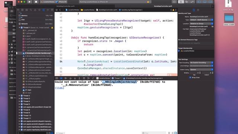Screen dimensions: 238x134
Task: Open Text Encoding dropdown
Action: [202, 63]
